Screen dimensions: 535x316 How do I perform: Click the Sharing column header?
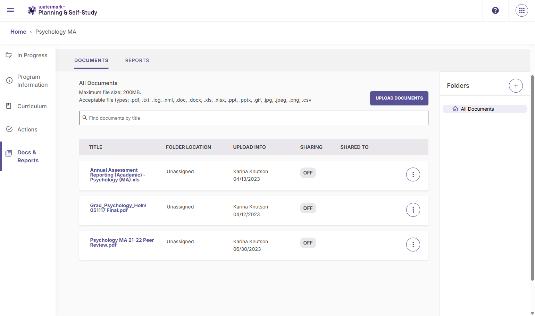pyautogui.click(x=311, y=147)
